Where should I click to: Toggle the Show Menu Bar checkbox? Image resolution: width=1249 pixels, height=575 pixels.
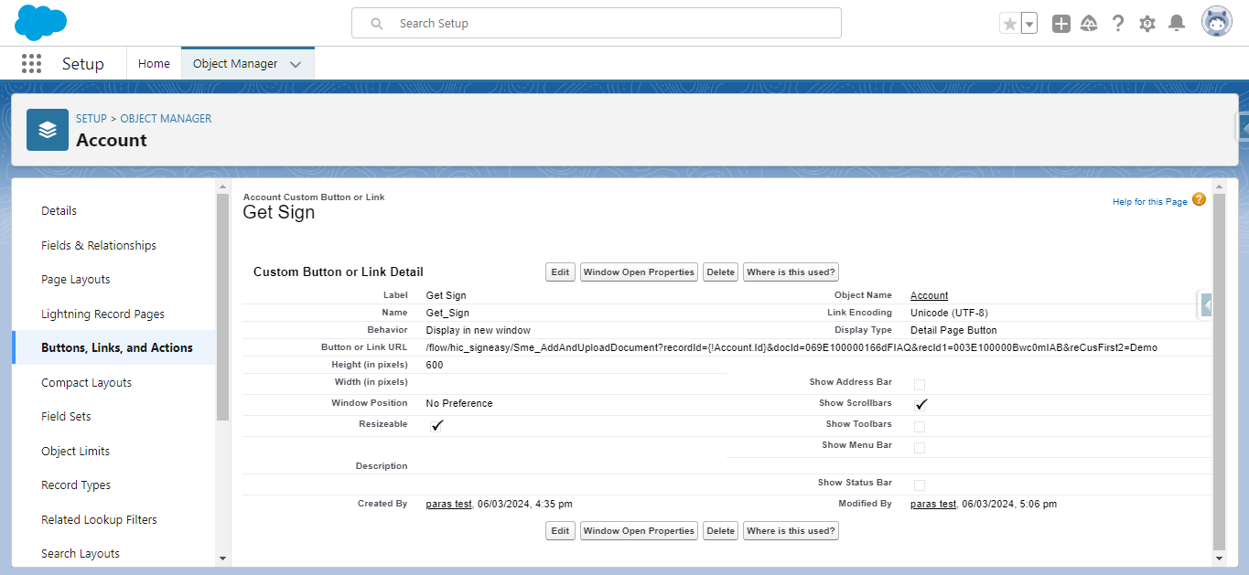click(x=920, y=447)
